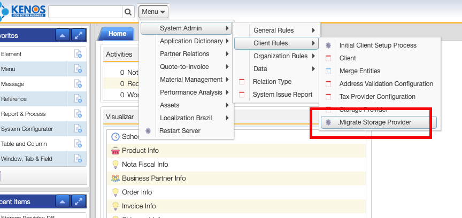This screenshot has width=462, height=218.
Task: Maximize the Recent Items panel
Action: click(79, 201)
